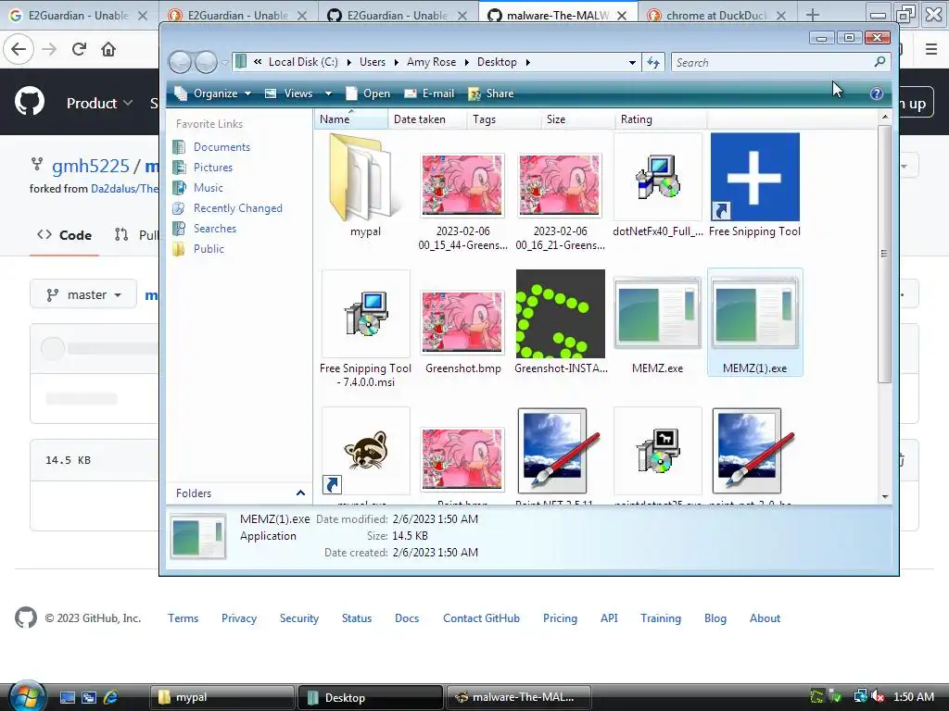Click E-mail in Explorer toolbar
This screenshot has height=711, width=949.
(429, 94)
